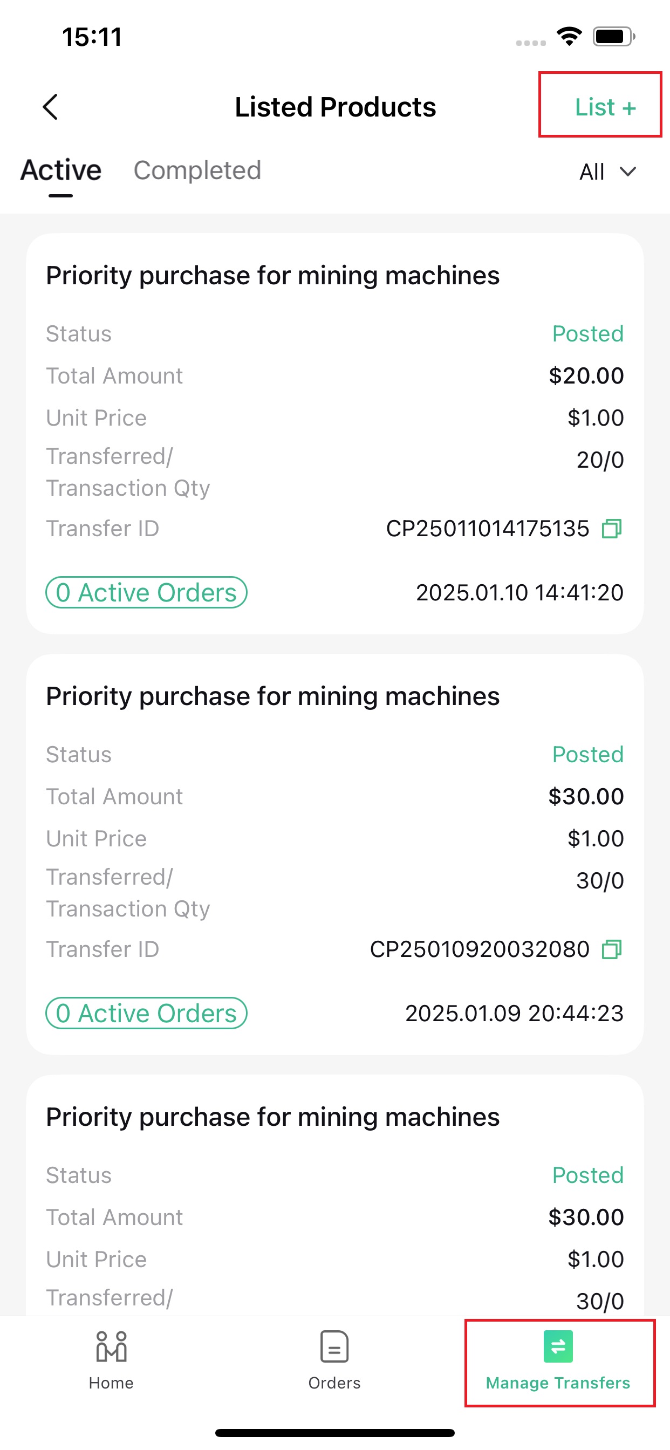Open the Orders tab icon

tap(334, 1346)
